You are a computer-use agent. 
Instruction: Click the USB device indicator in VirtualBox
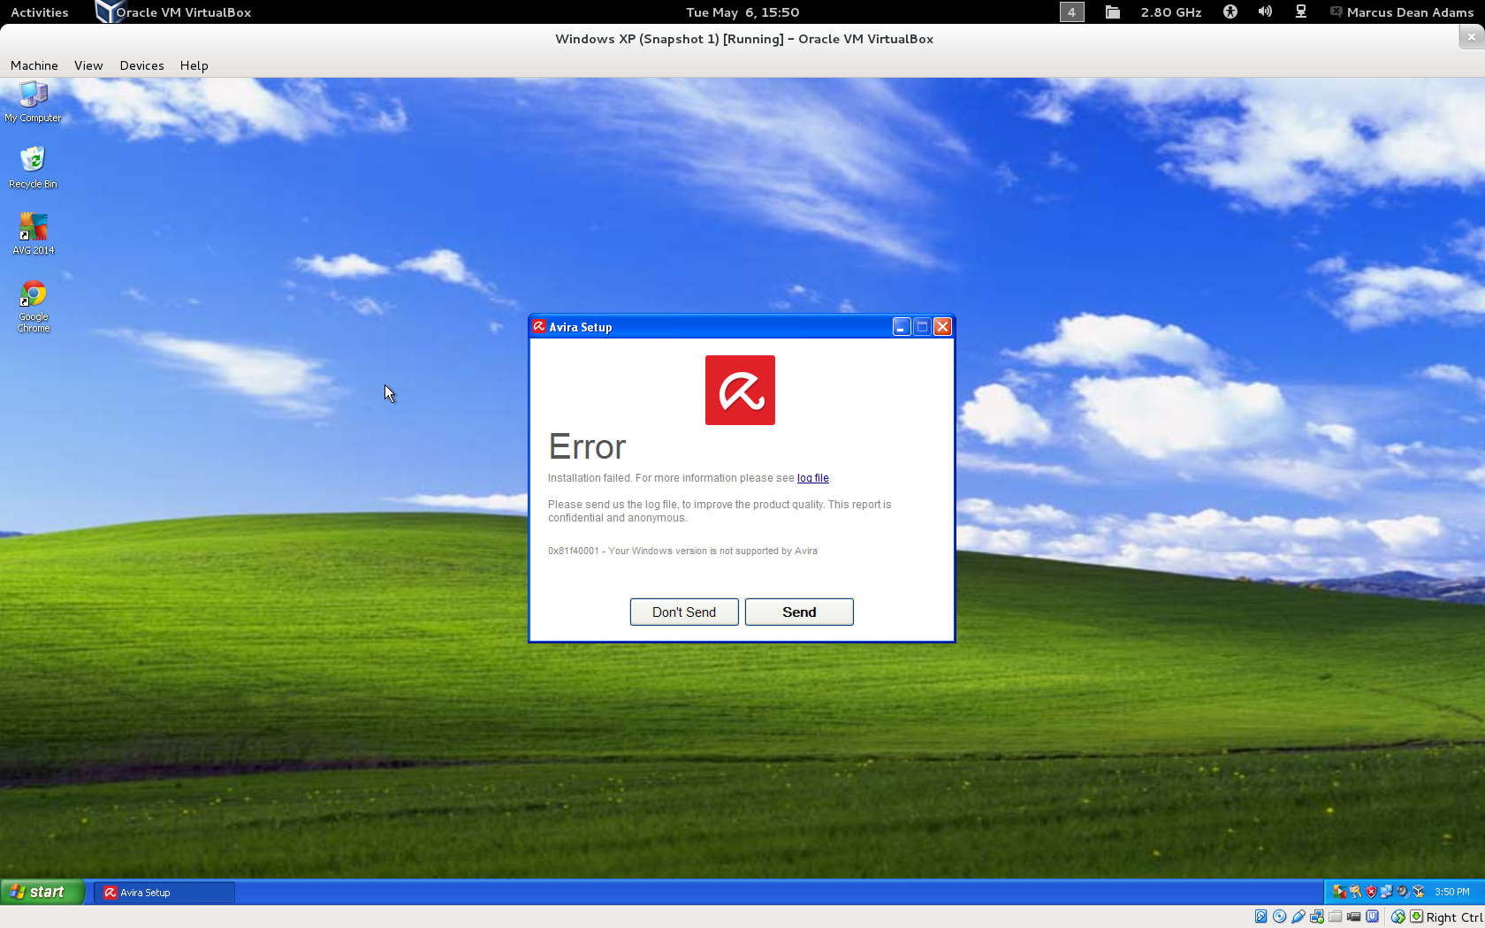1298,917
